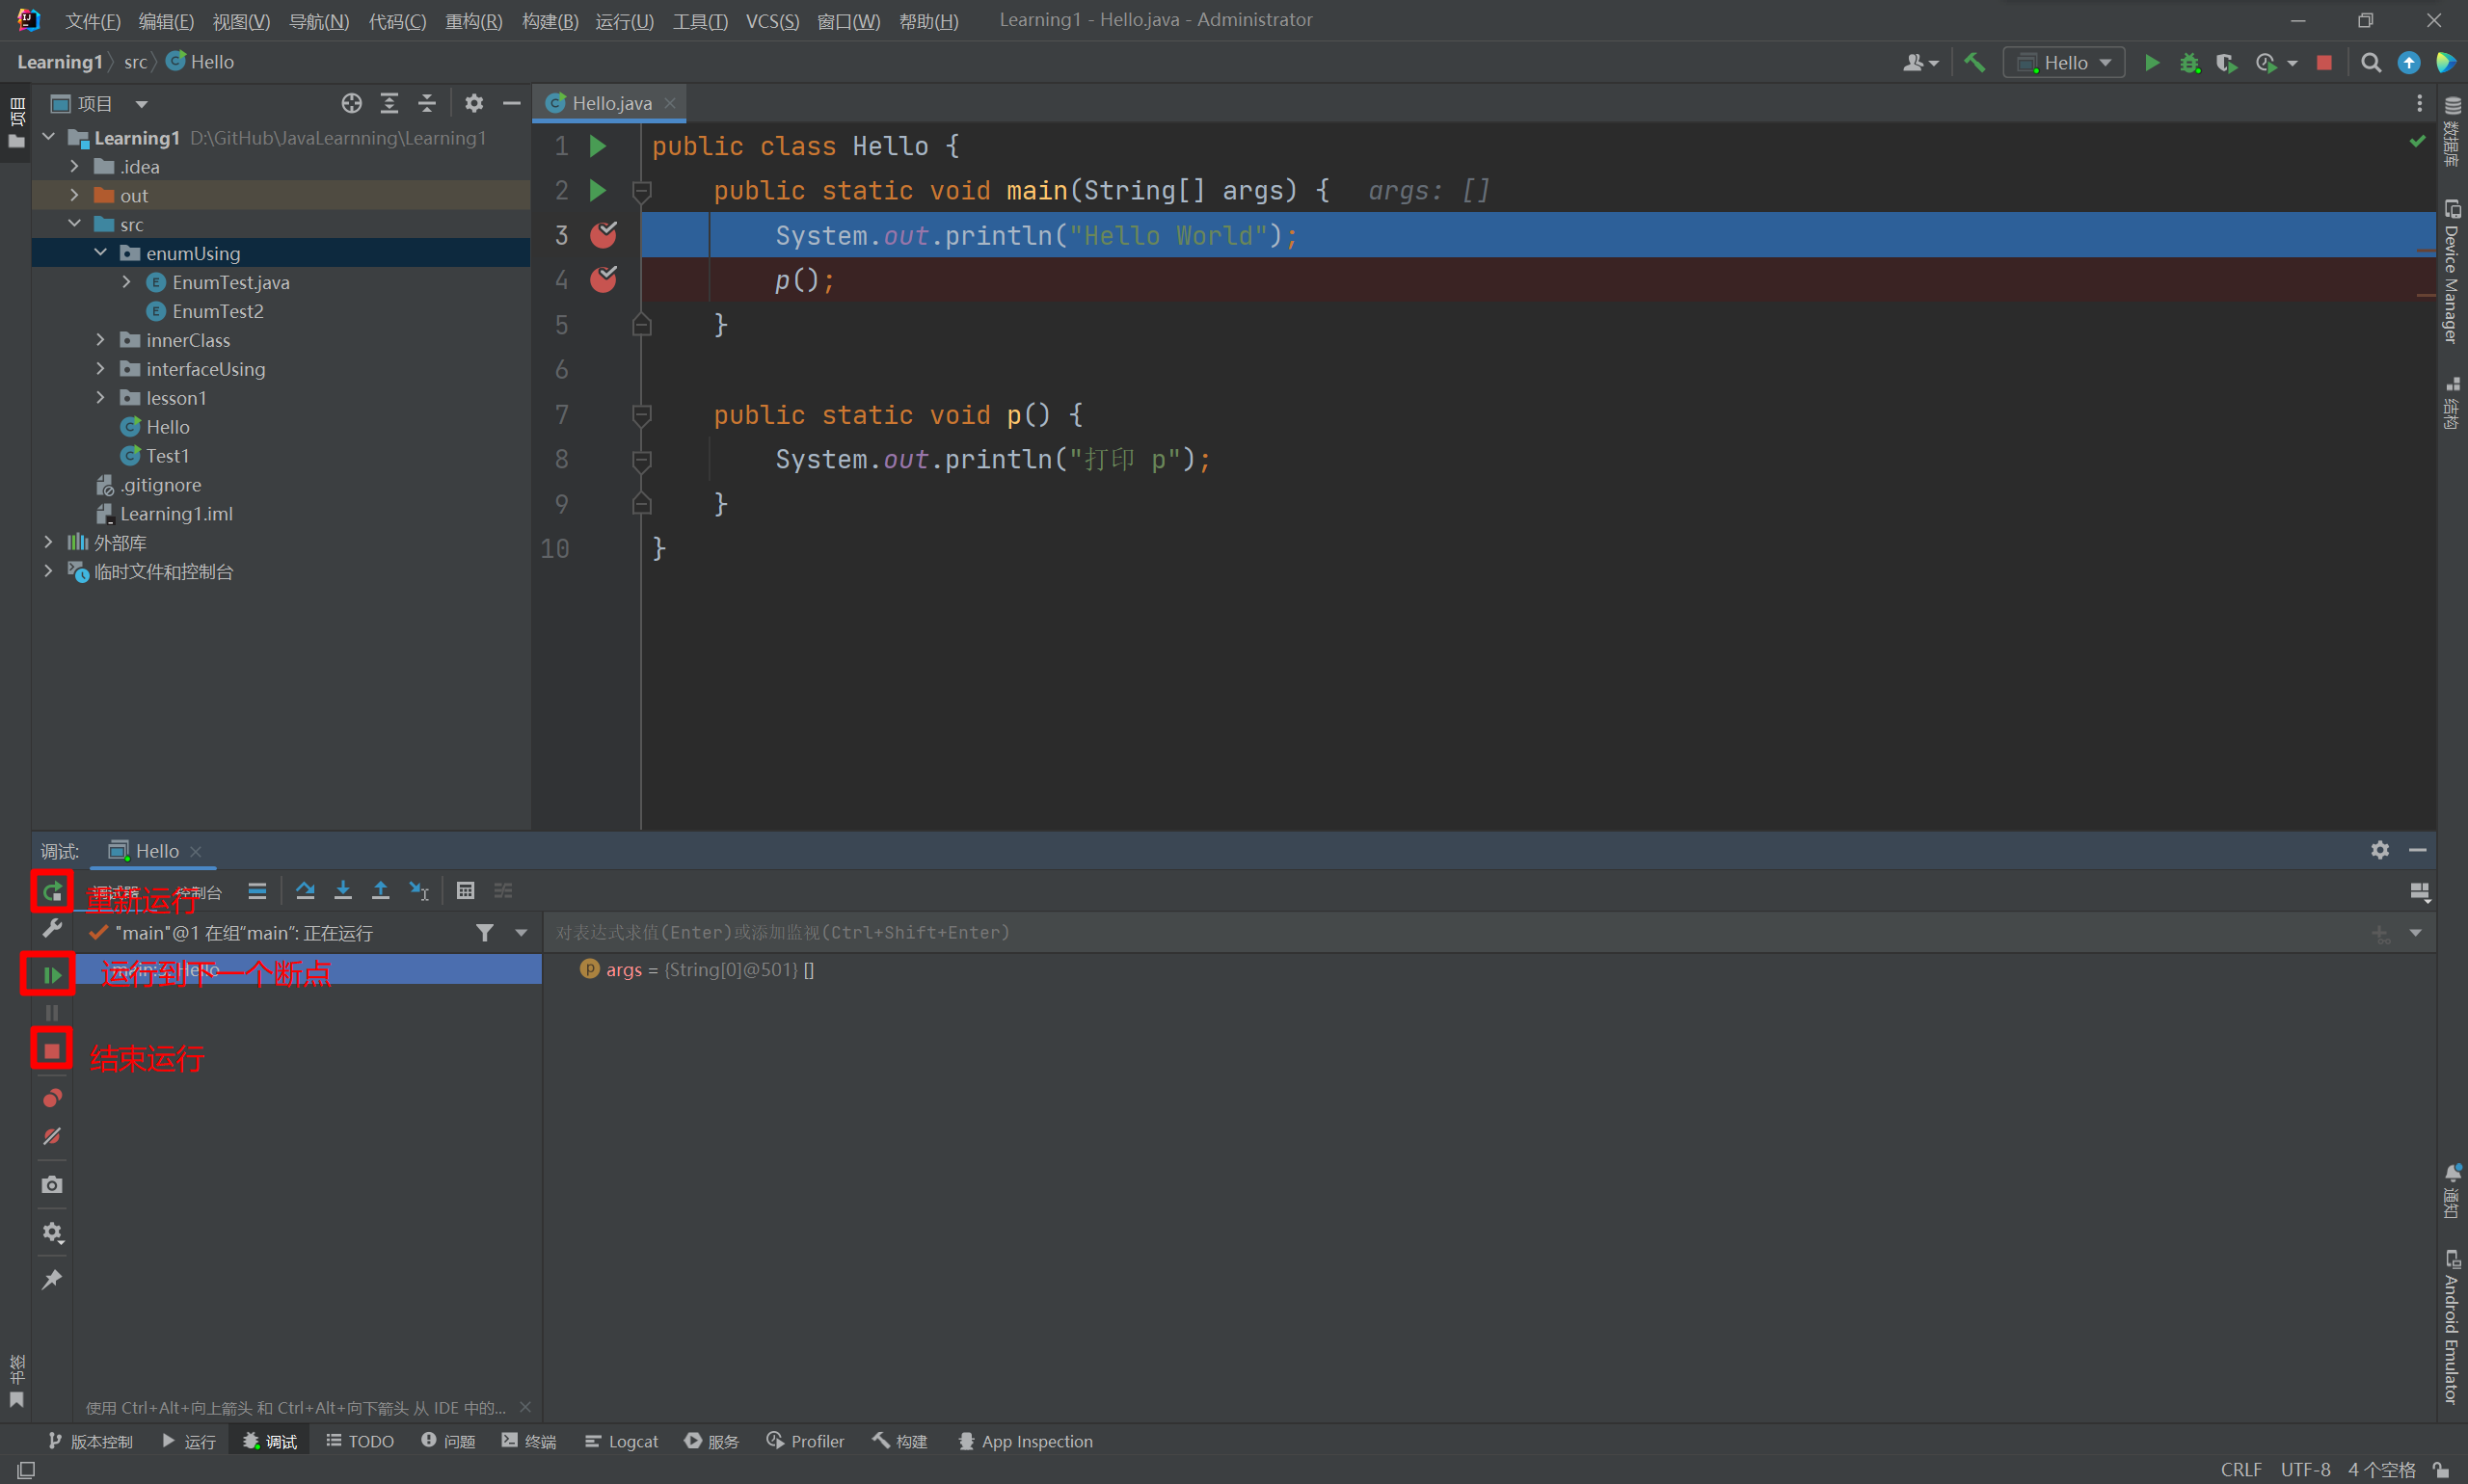2468x1484 pixels.
Task: Open the thread selector dropdown arrow
Action: click(x=522, y=933)
